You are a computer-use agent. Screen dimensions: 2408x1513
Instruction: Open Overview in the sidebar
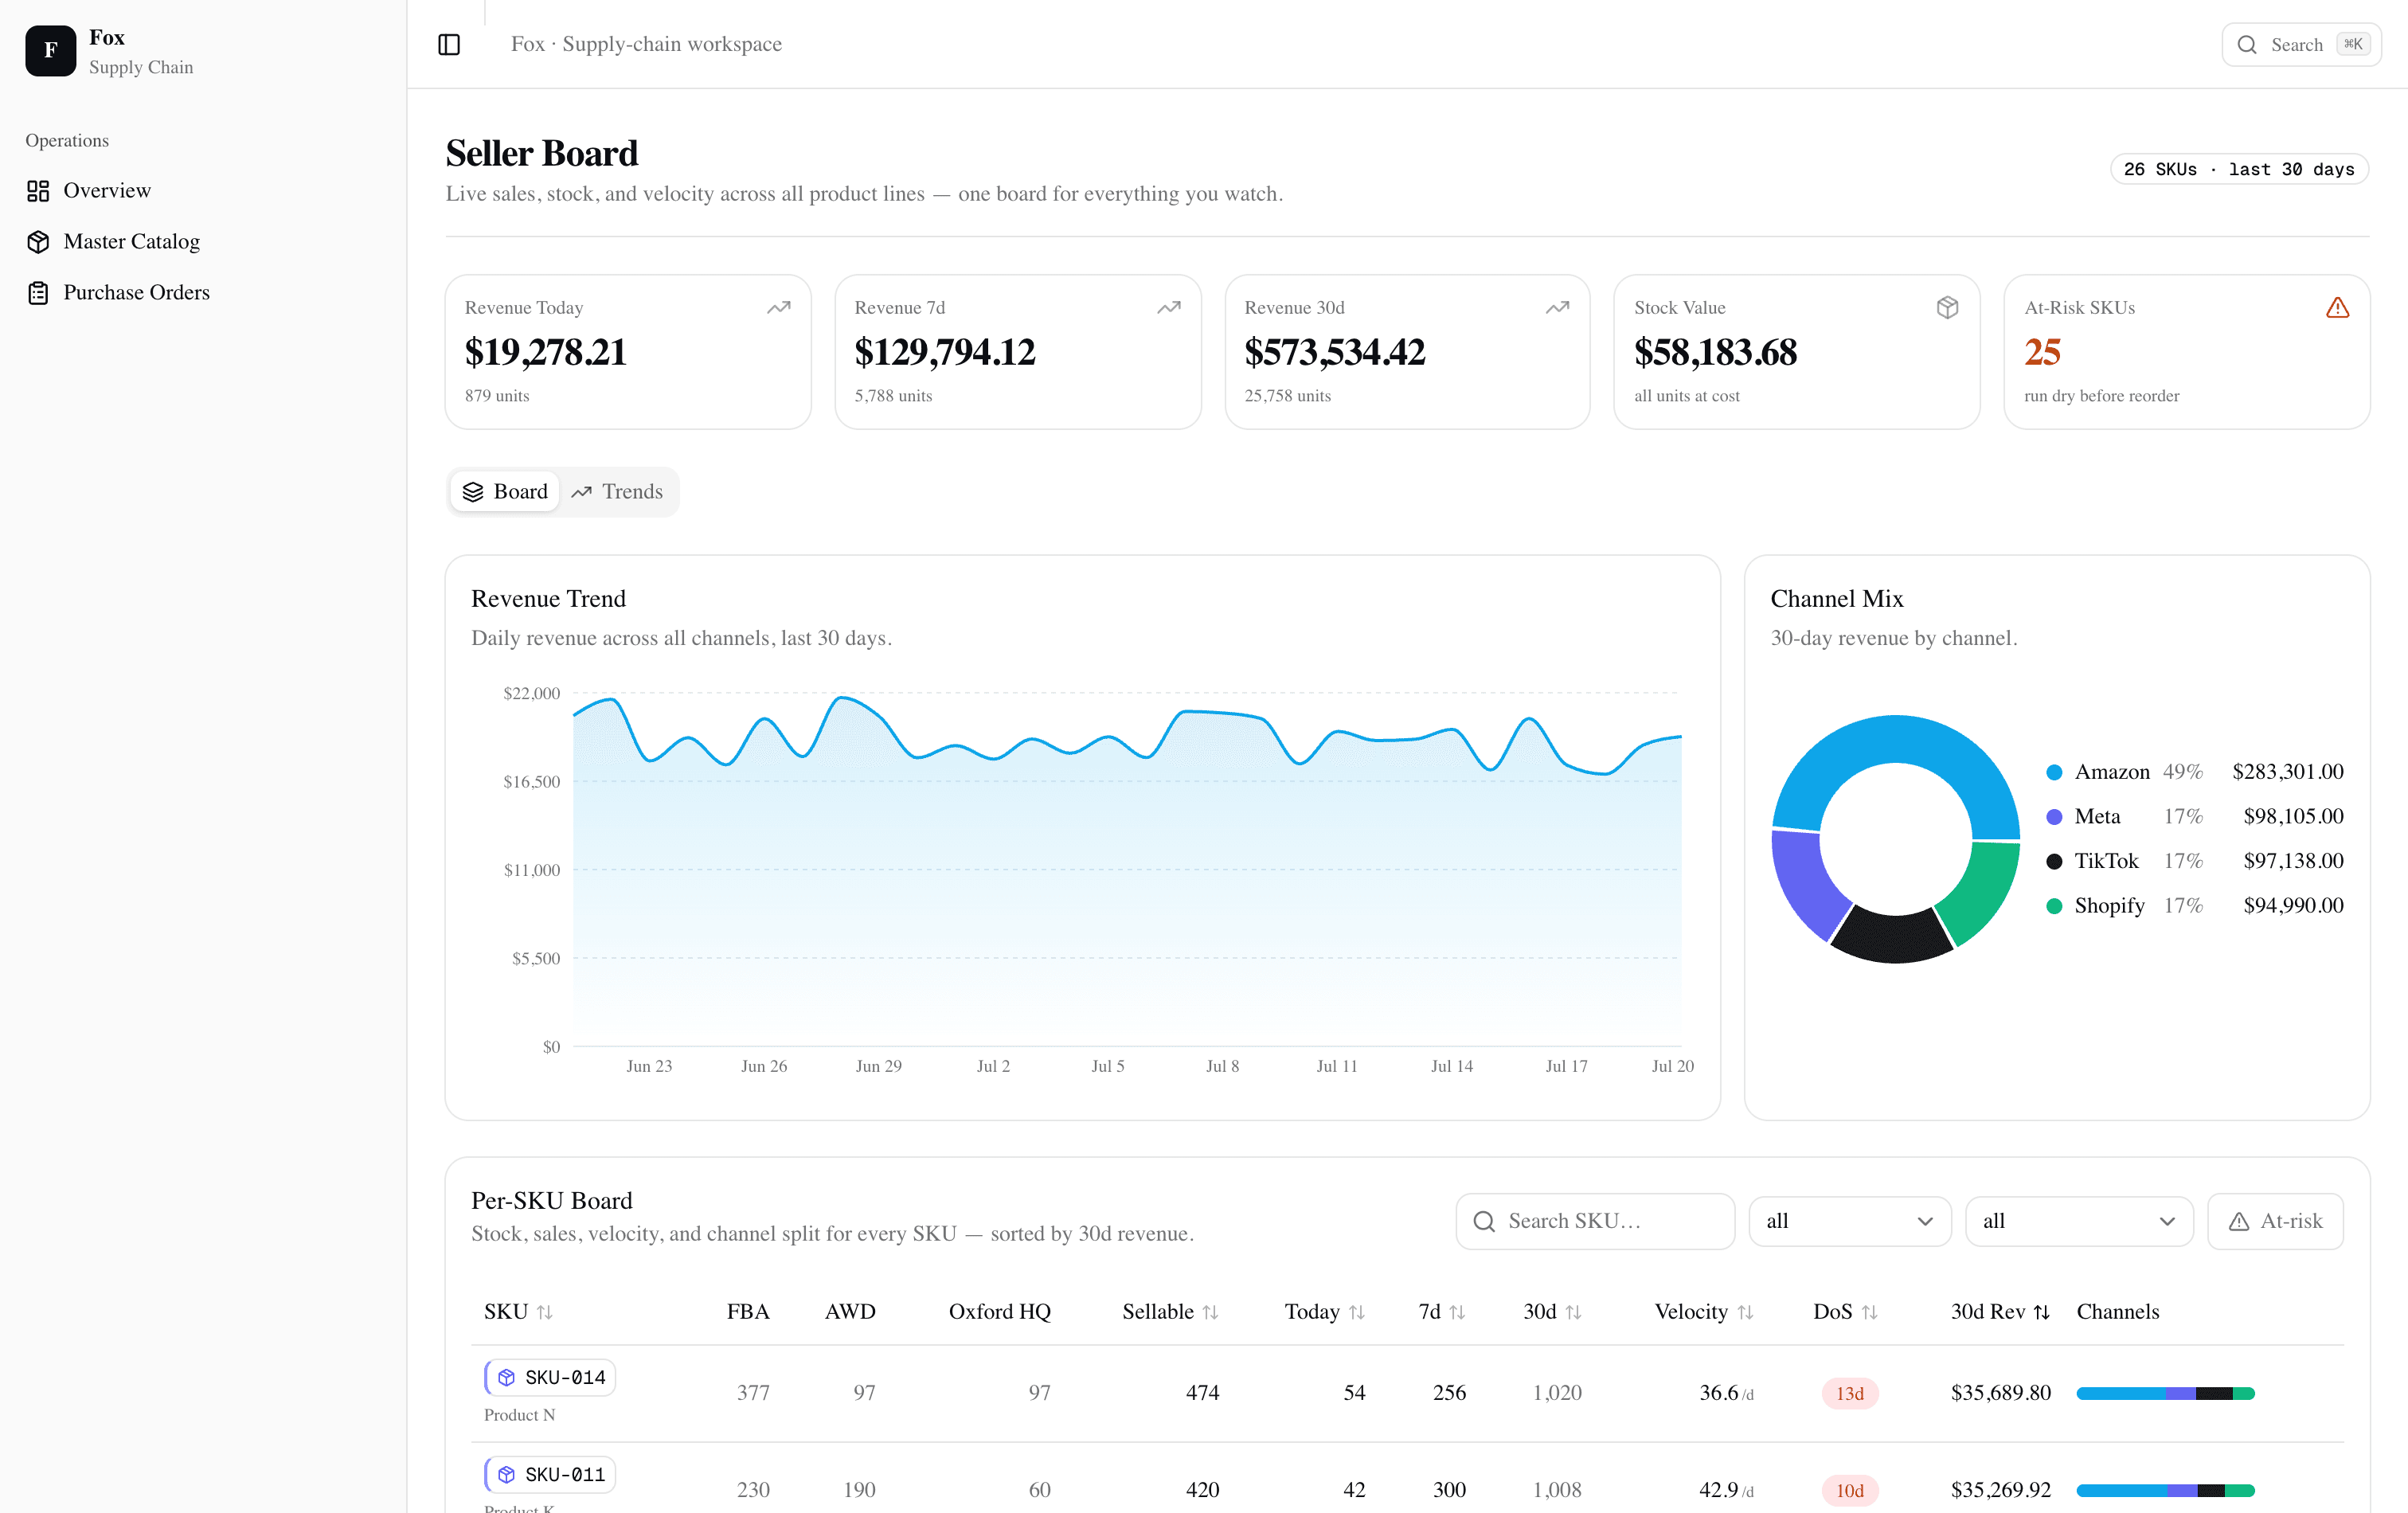pos(203,190)
